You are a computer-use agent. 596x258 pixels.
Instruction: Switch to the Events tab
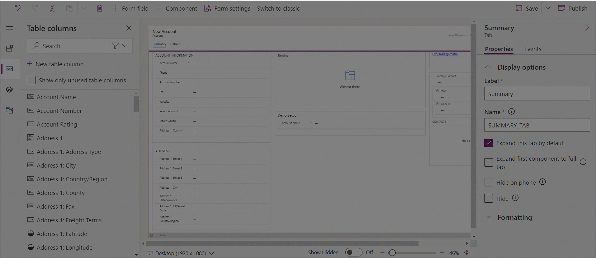coord(532,49)
